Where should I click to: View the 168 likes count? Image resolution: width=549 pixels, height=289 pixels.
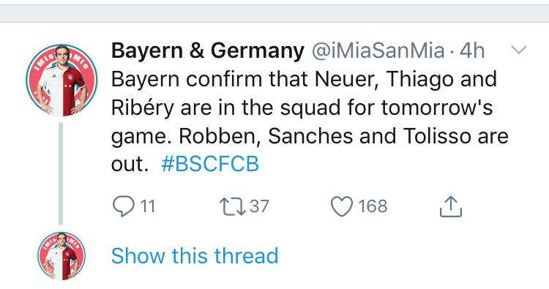(x=373, y=206)
